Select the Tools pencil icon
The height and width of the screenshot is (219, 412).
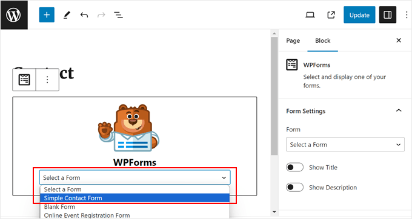[x=67, y=15]
